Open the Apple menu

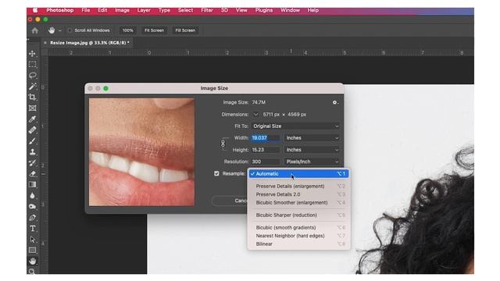pos(35,10)
